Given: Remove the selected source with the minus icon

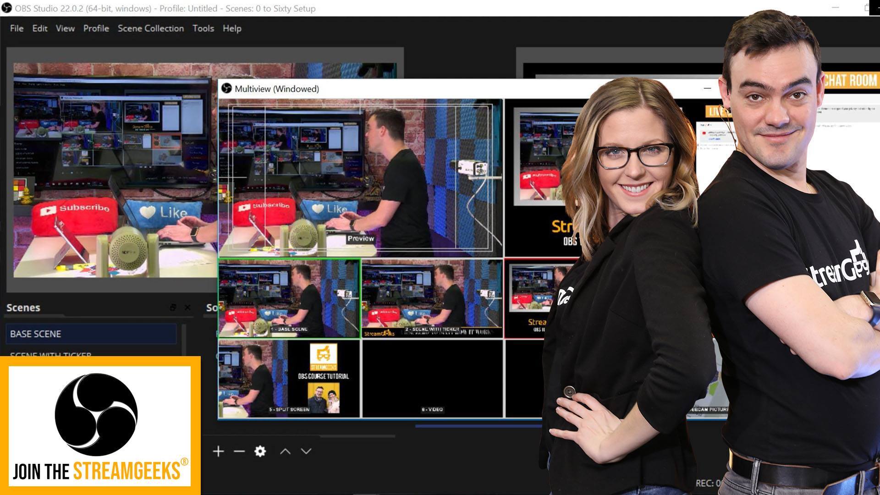Looking at the screenshot, I should coord(239,451).
